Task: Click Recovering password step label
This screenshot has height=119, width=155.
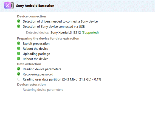Action: point(38,74)
